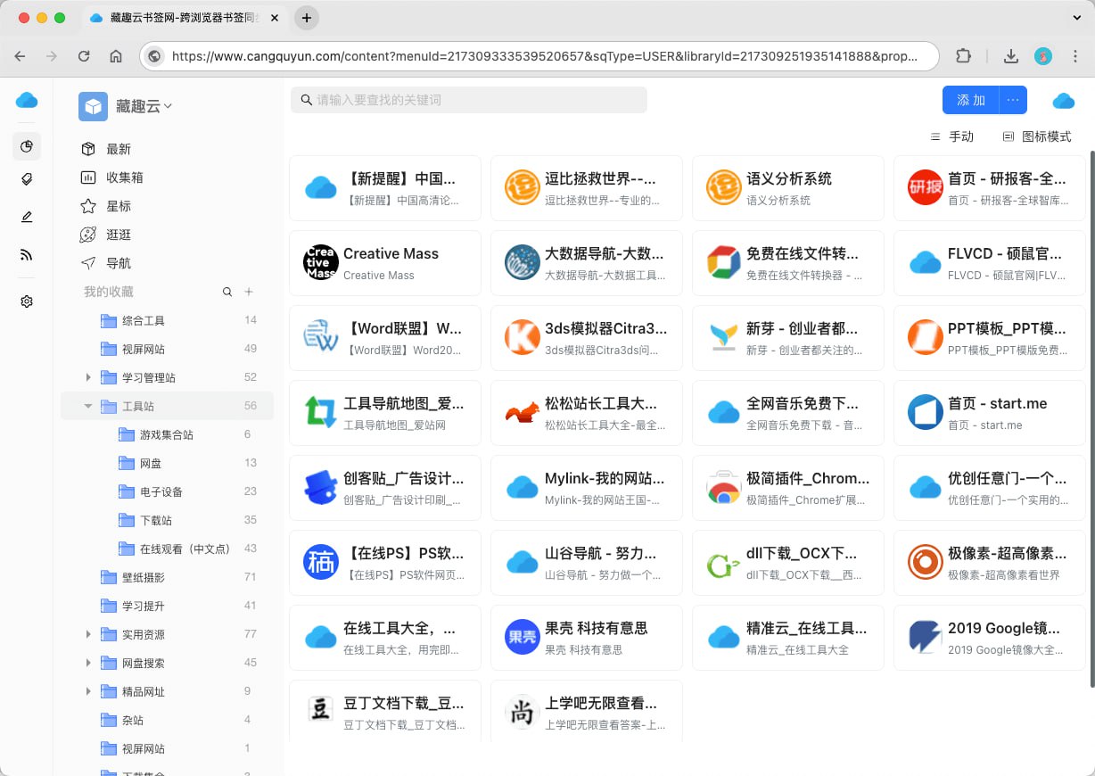Expand the 精品网址 folder

tap(88, 691)
